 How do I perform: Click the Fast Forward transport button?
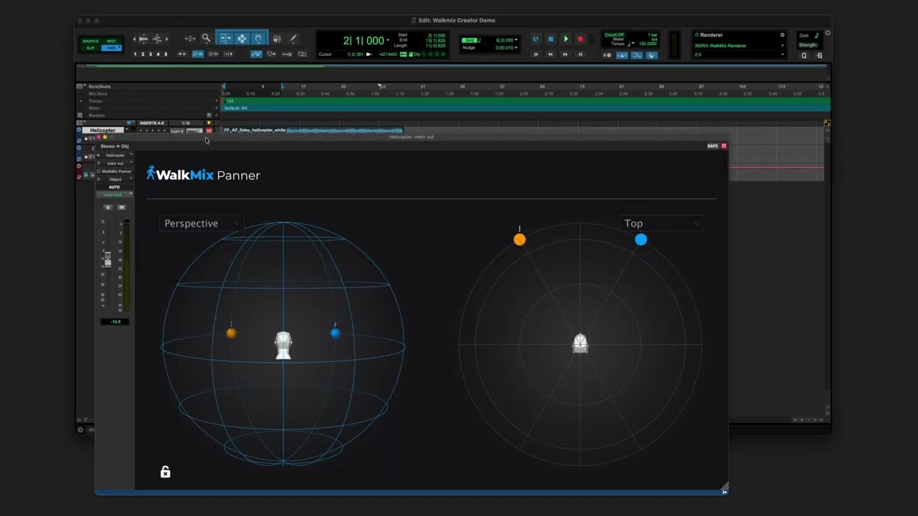(x=565, y=54)
